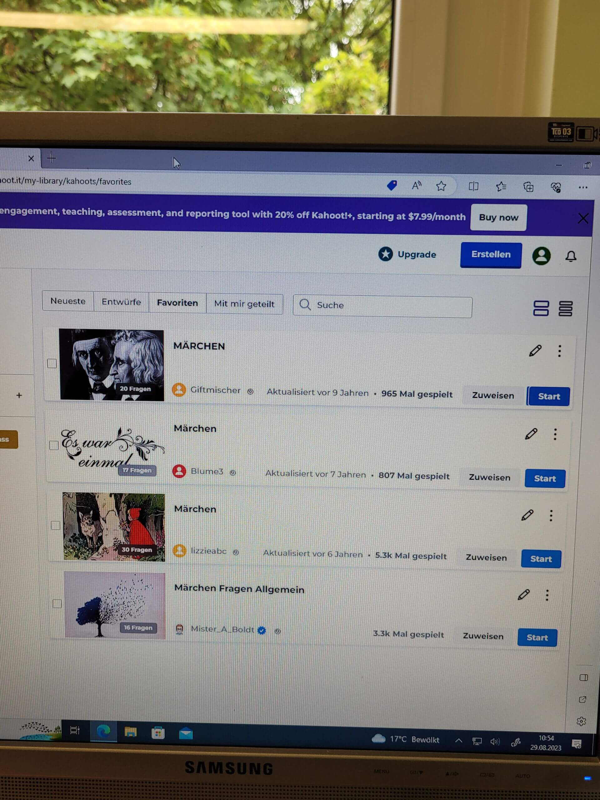Click the Erstellen button
The height and width of the screenshot is (800, 600).
(x=491, y=255)
